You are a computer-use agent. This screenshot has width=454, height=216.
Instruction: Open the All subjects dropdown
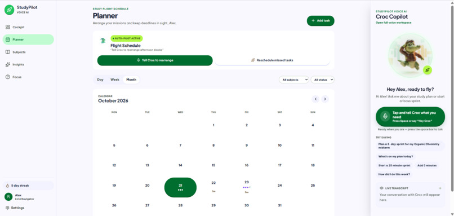pyautogui.click(x=294, y=80)
